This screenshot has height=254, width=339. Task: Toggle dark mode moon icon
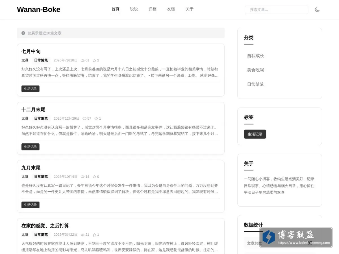pyautogui.click(x=317, y=10)
